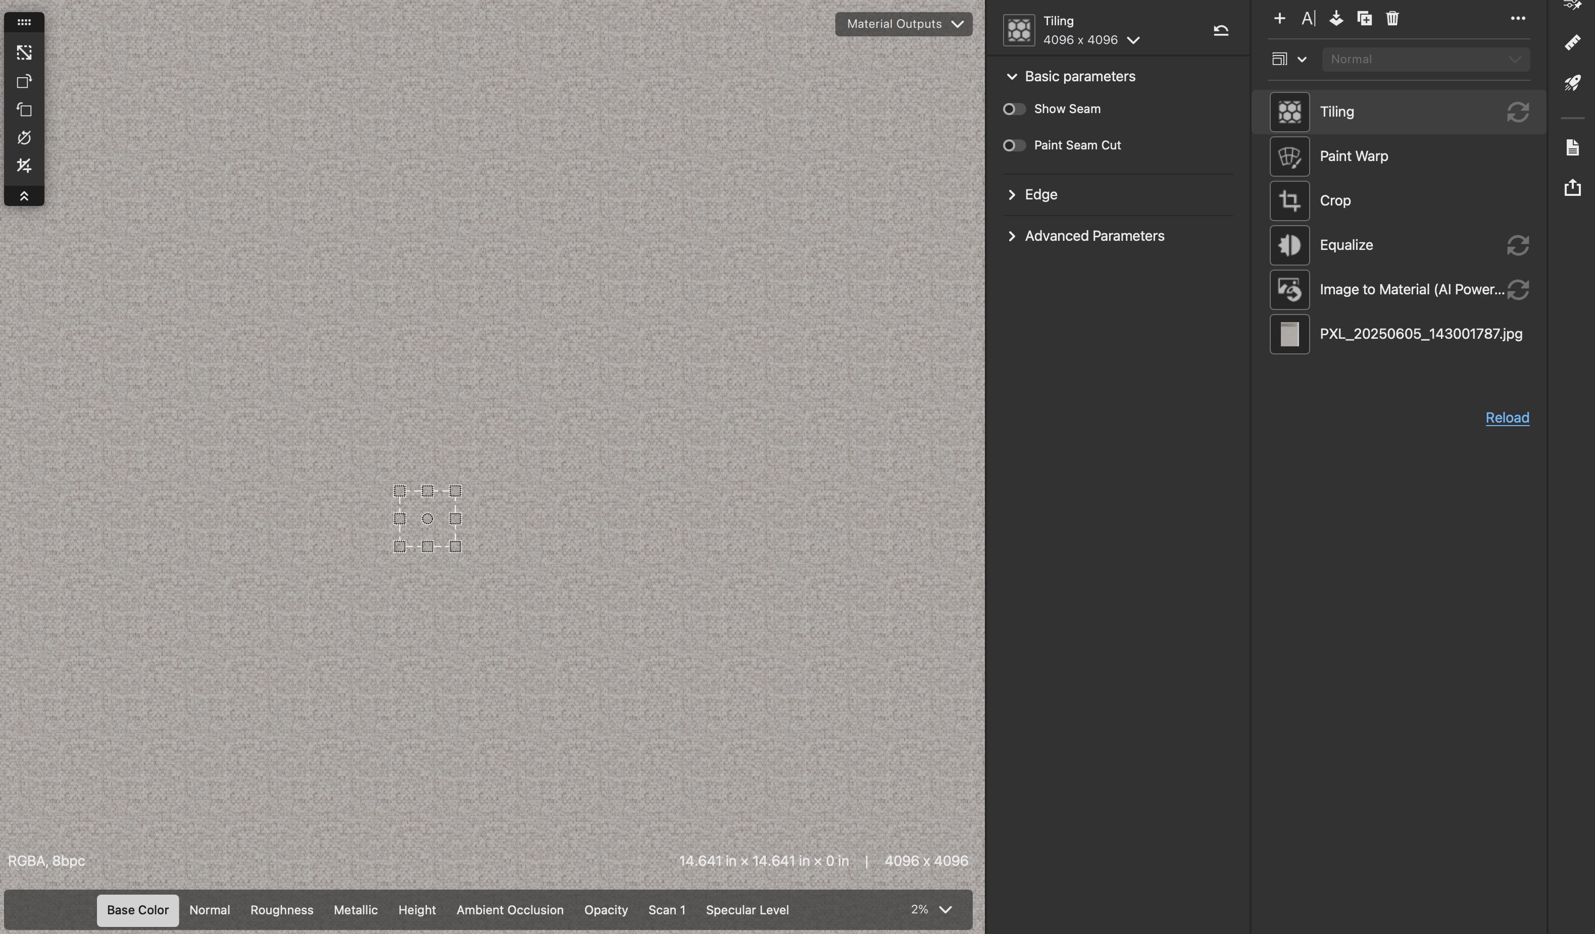Select the Paint Warp layer
Screen dimensions: 1595x934
1353,157
